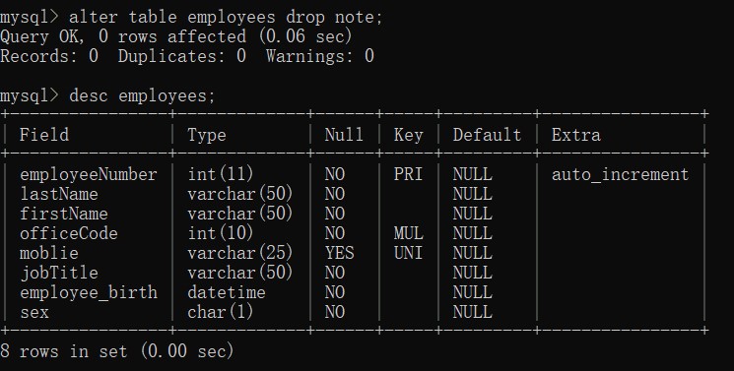734x371 pixels.
Task: Click the 'Warnings: 0' text
Action: pyautogui.click(x=320, y=57)
